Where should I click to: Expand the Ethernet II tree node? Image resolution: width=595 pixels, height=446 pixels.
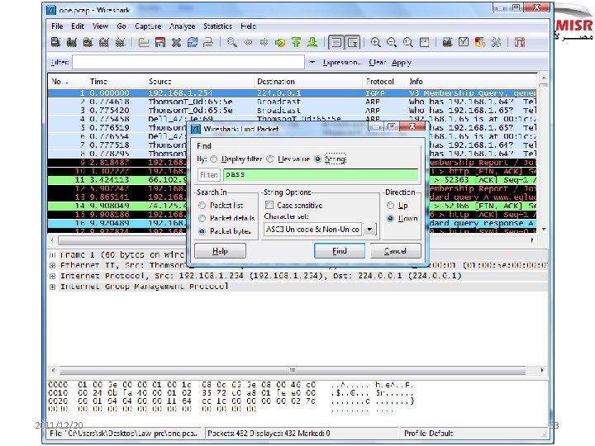pos(53,266)
